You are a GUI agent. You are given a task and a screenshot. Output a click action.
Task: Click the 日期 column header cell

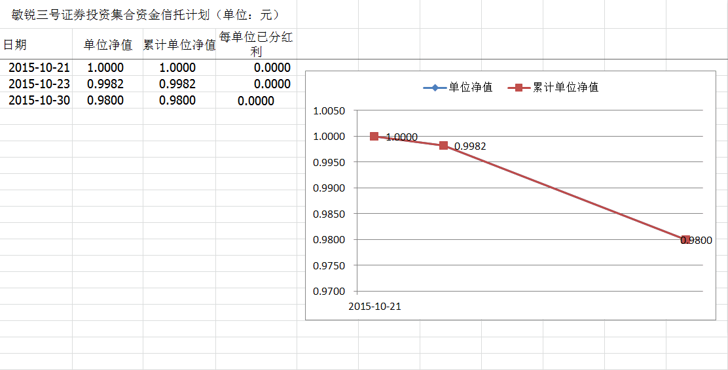16,44
